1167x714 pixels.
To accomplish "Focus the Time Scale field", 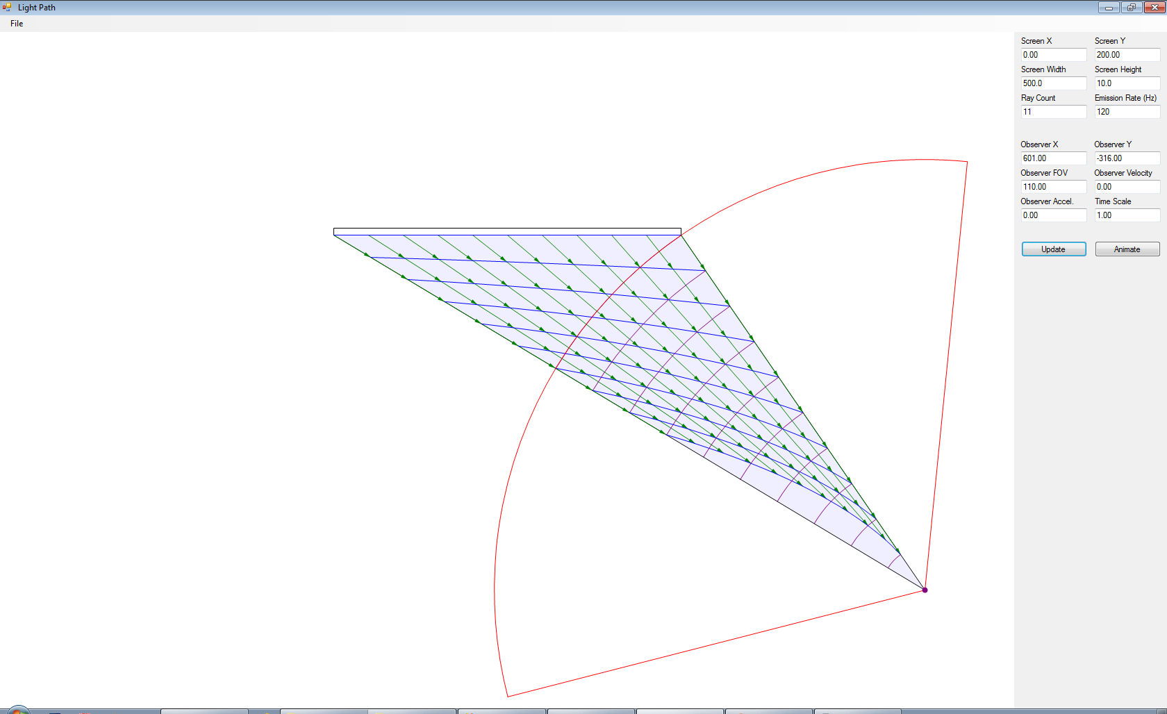I will pos(1127,215).
